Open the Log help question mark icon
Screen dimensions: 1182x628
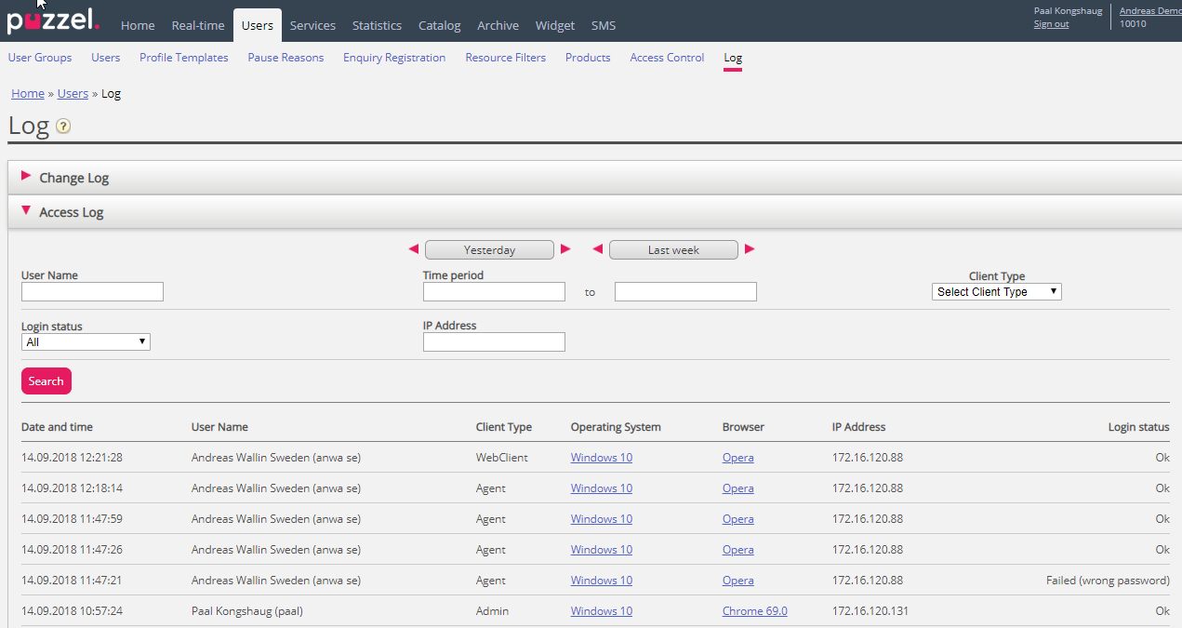click(63, 127)
